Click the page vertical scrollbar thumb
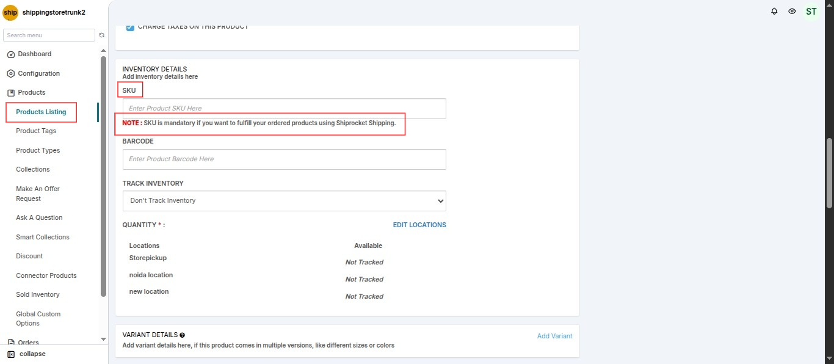 tap(829, 173)
